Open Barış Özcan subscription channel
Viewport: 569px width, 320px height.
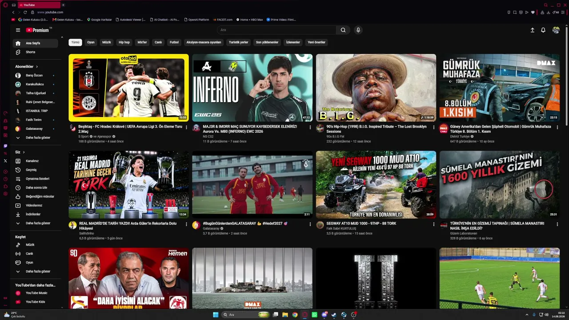click(x=36, y=76)
